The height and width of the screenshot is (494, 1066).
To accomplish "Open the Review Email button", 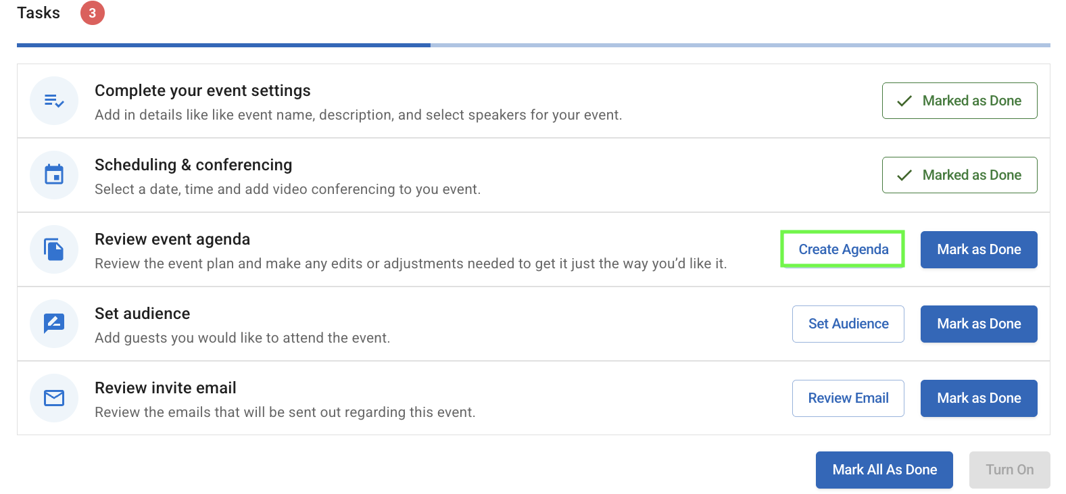I will click(848, 398).
